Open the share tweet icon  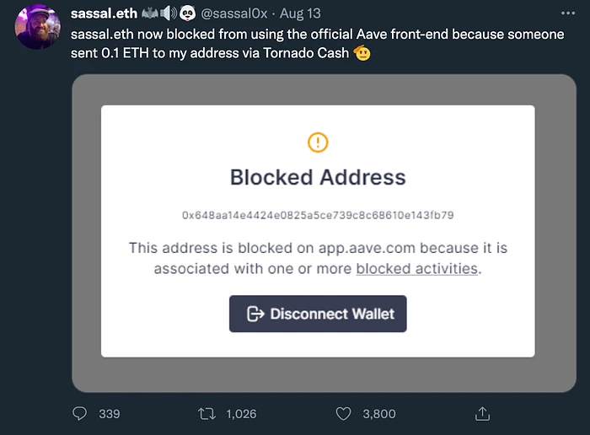point(483,414)
